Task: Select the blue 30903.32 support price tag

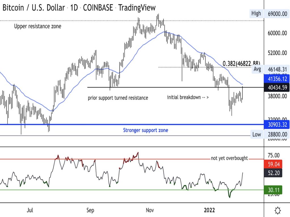Action: [277, 124]
